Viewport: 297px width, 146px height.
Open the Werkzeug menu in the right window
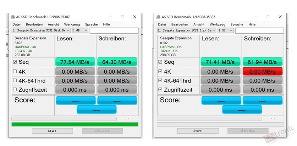tap(218, 24)
